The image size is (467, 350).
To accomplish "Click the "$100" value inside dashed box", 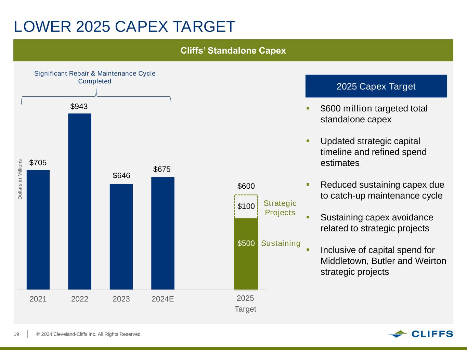I will pos(246,206).
